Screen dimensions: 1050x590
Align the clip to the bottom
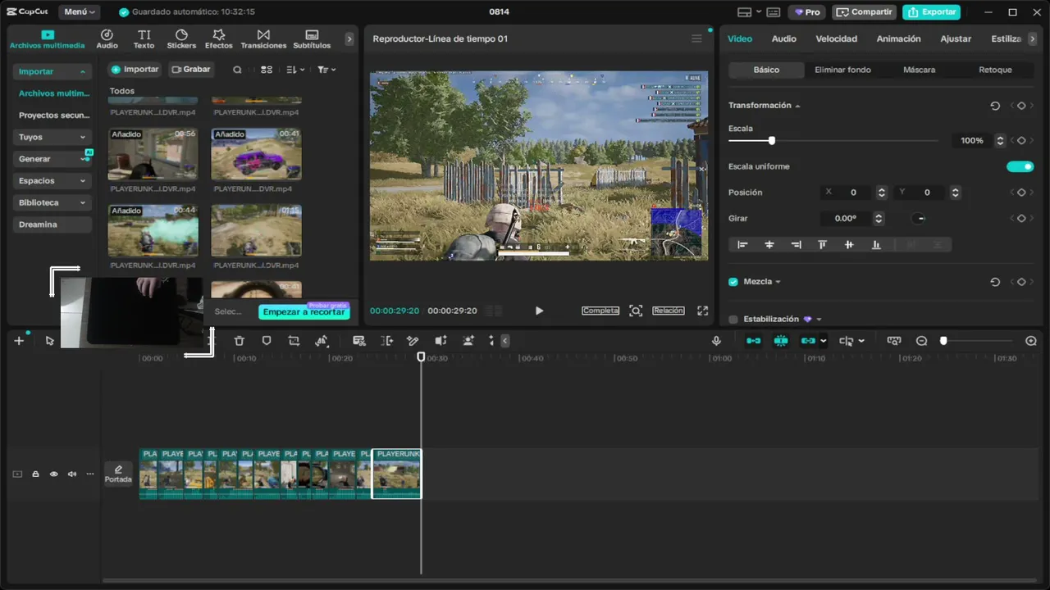click(x=876, y=245)
